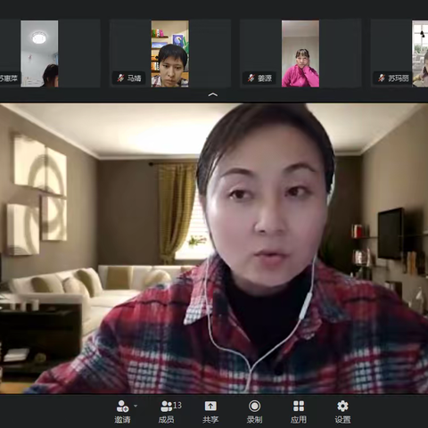Click the main speaker video

click(214, 249)
